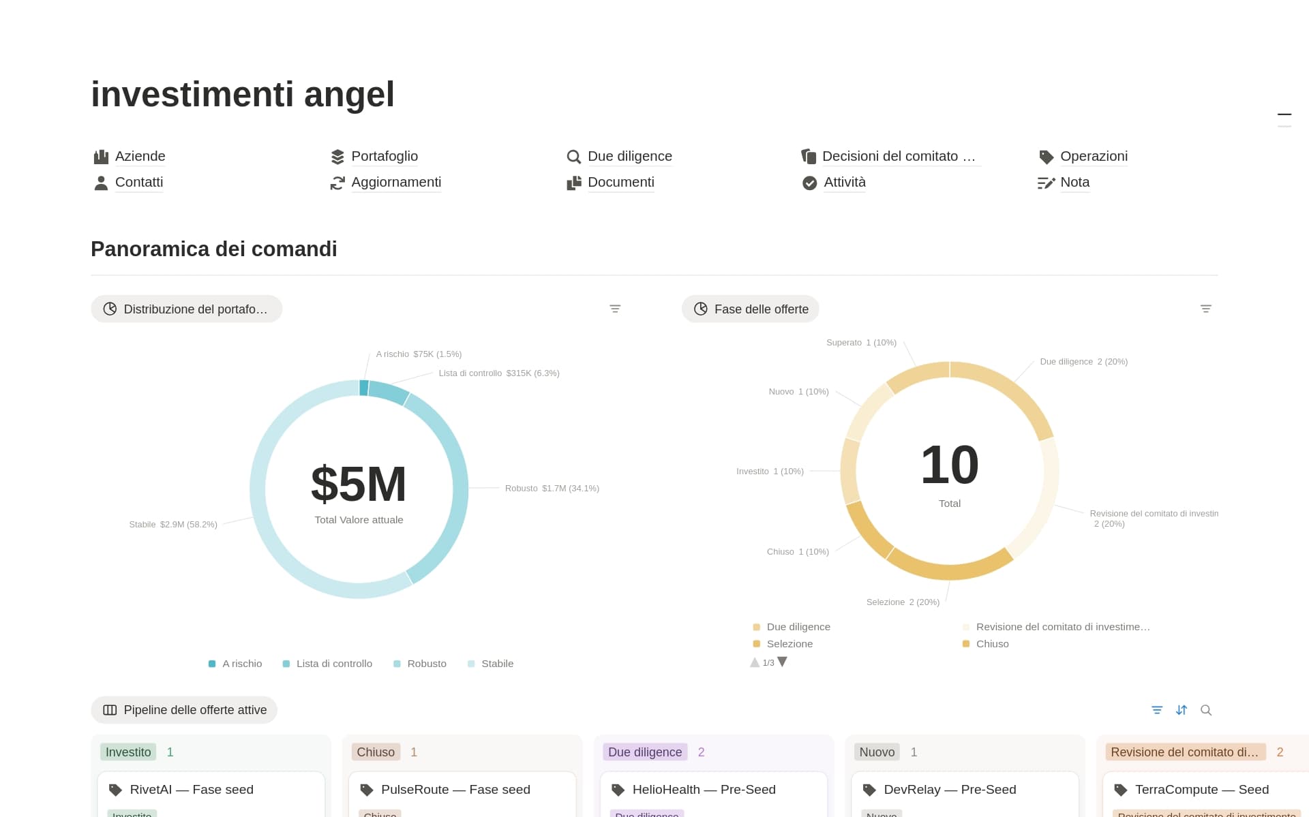1309x817 pixels.
Task: Click the Operazioni tag icon
Action: (1046, 157)
